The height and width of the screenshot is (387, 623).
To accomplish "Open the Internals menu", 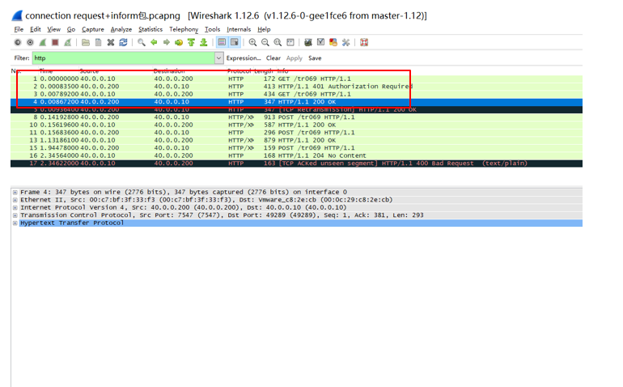I will (x=239, y=29).
